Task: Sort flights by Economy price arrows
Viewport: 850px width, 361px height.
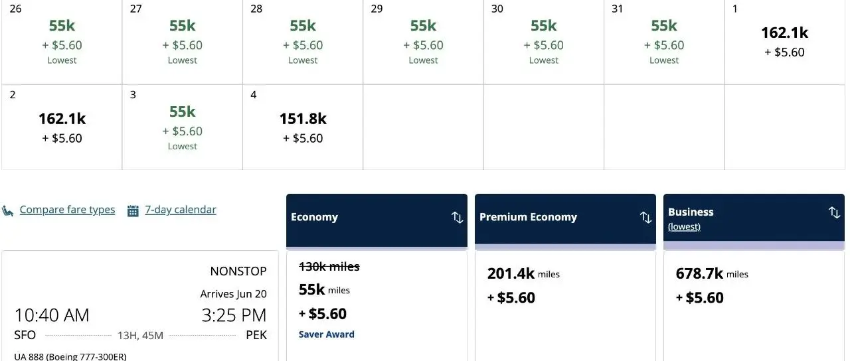Action: pos(457,218)
